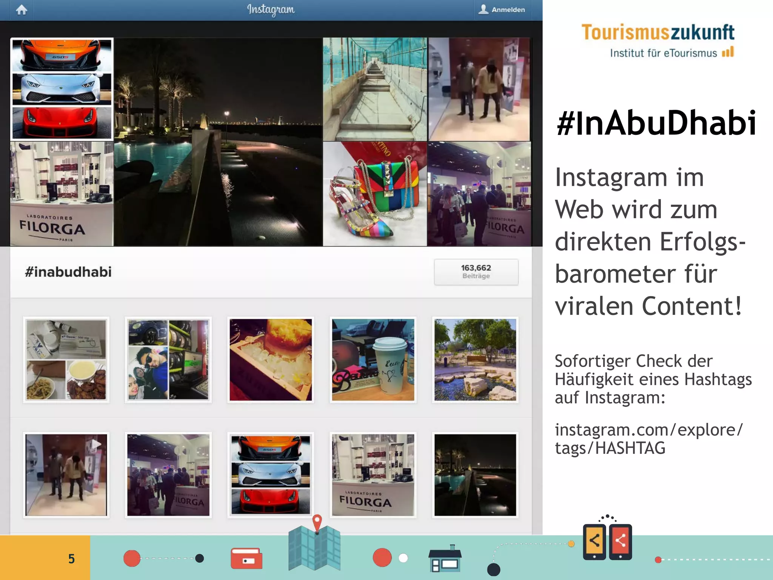Viewport: 773px width, 580px height.
Task: Open the 163,662 Beiträge counter button
Action: point(476,272)
